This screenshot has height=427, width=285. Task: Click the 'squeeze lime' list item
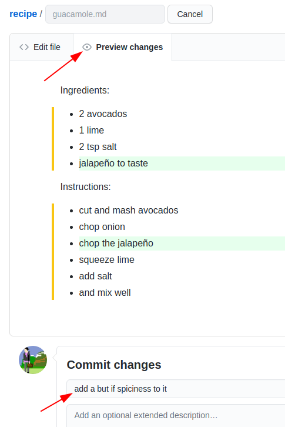tap(107, 260)
